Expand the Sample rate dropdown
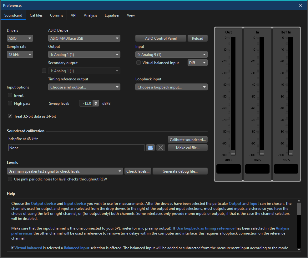This screenshot has height=258, width=308. point(20,55)
